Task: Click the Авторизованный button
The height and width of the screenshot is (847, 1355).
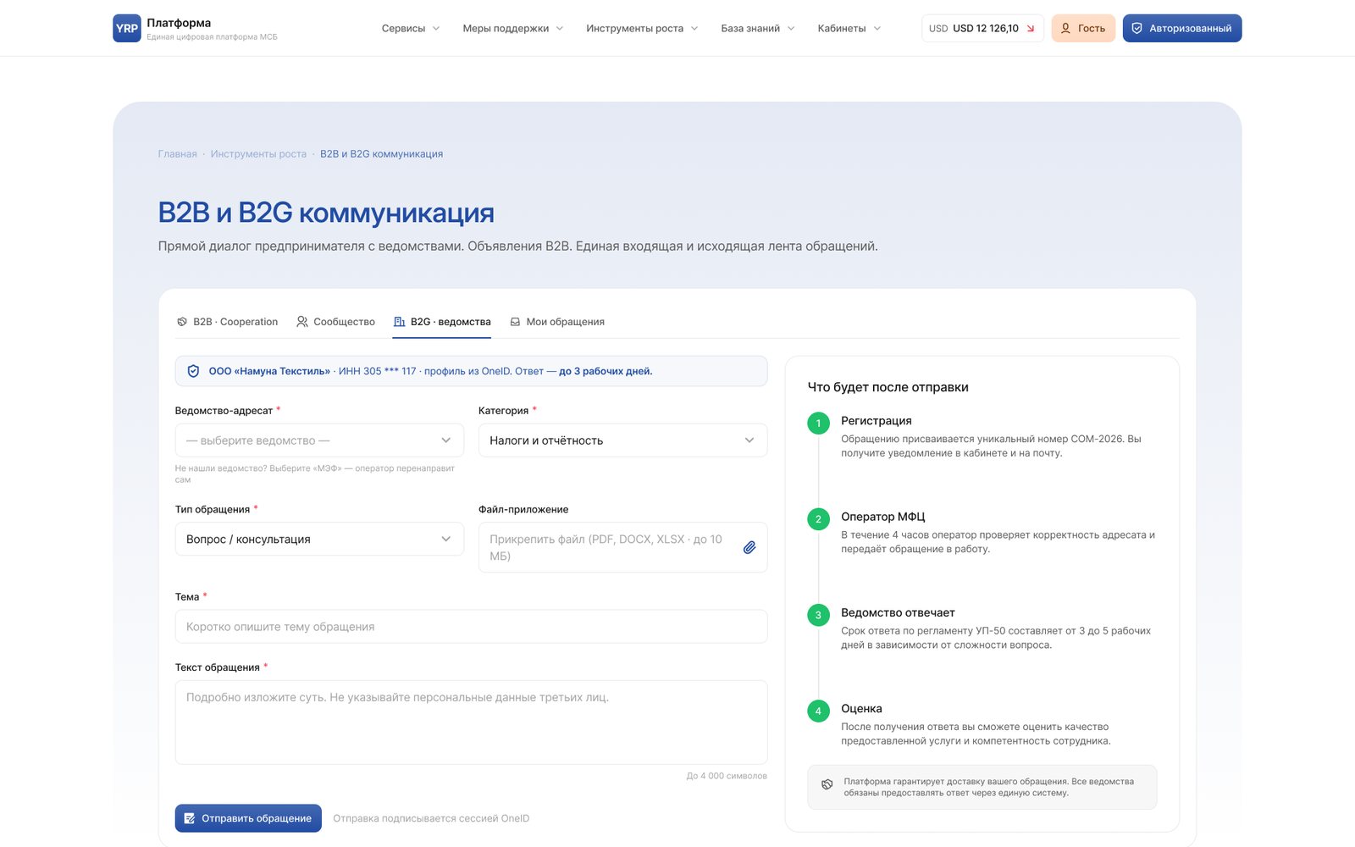Action: (x=1182, y=28)
